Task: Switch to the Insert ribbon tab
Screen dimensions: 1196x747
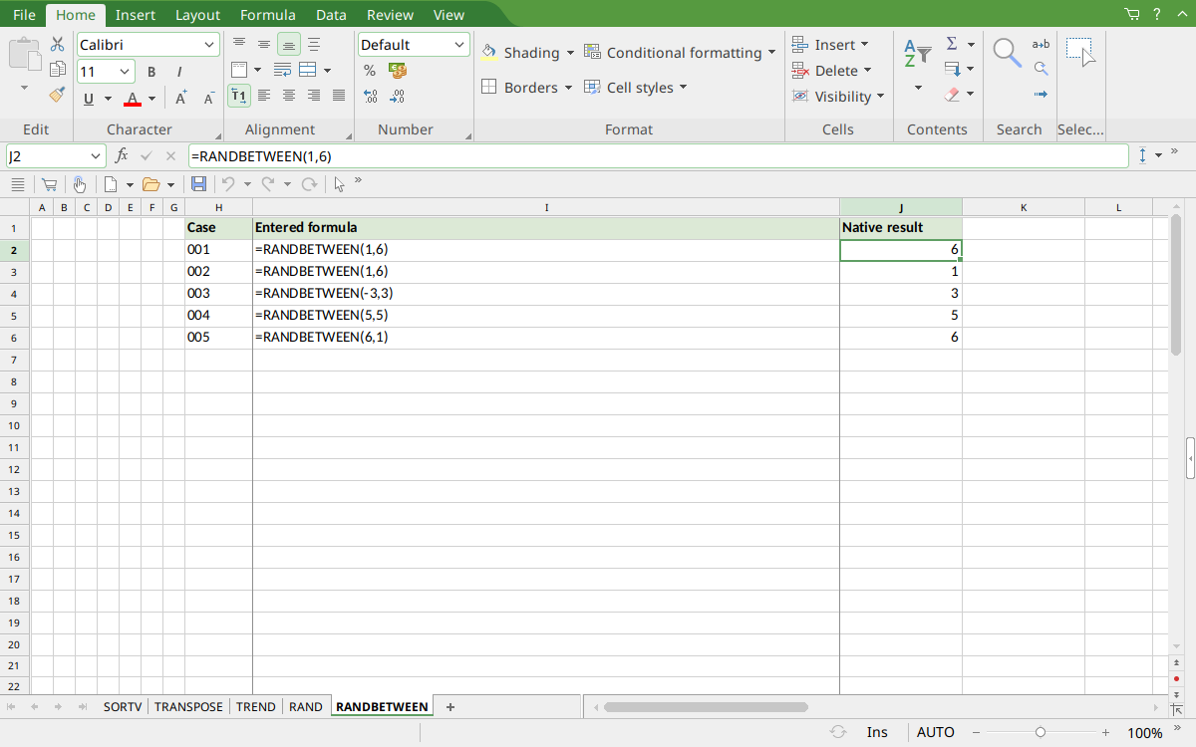Action: (136, 15)
